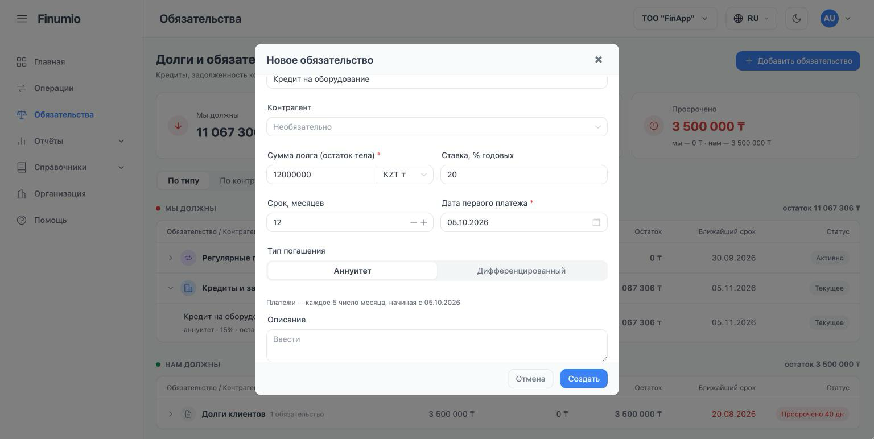Click the Долги клиентов document icon
Screen dimensions: 874x439
188,414
